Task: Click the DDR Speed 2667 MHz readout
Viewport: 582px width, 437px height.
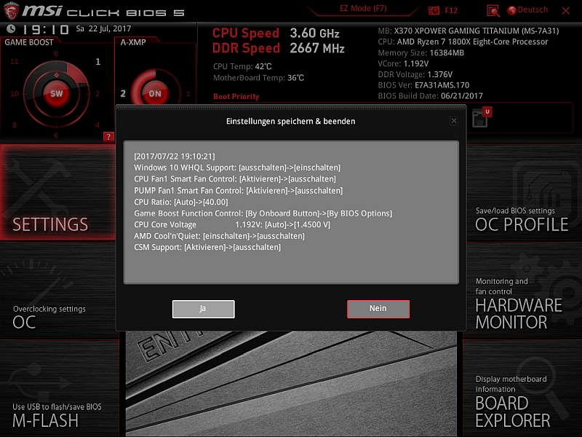Action: [x=279, y=48]
